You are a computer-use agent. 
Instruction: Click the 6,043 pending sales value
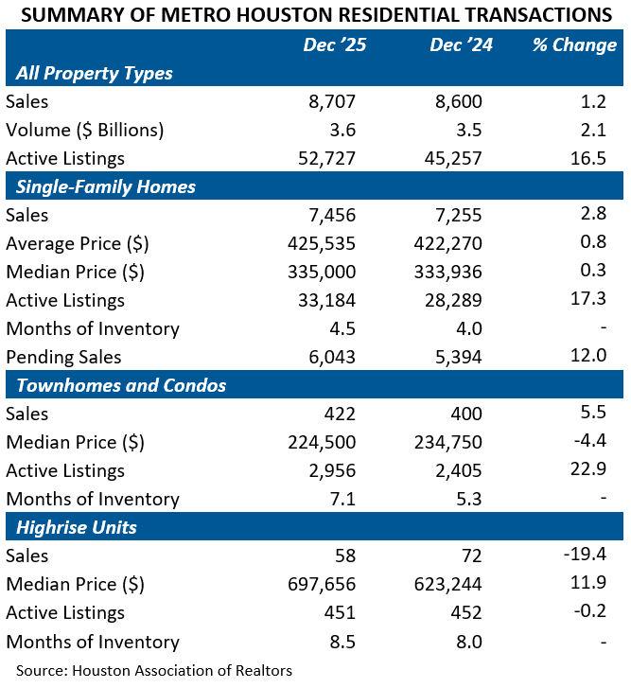[334, 357]
